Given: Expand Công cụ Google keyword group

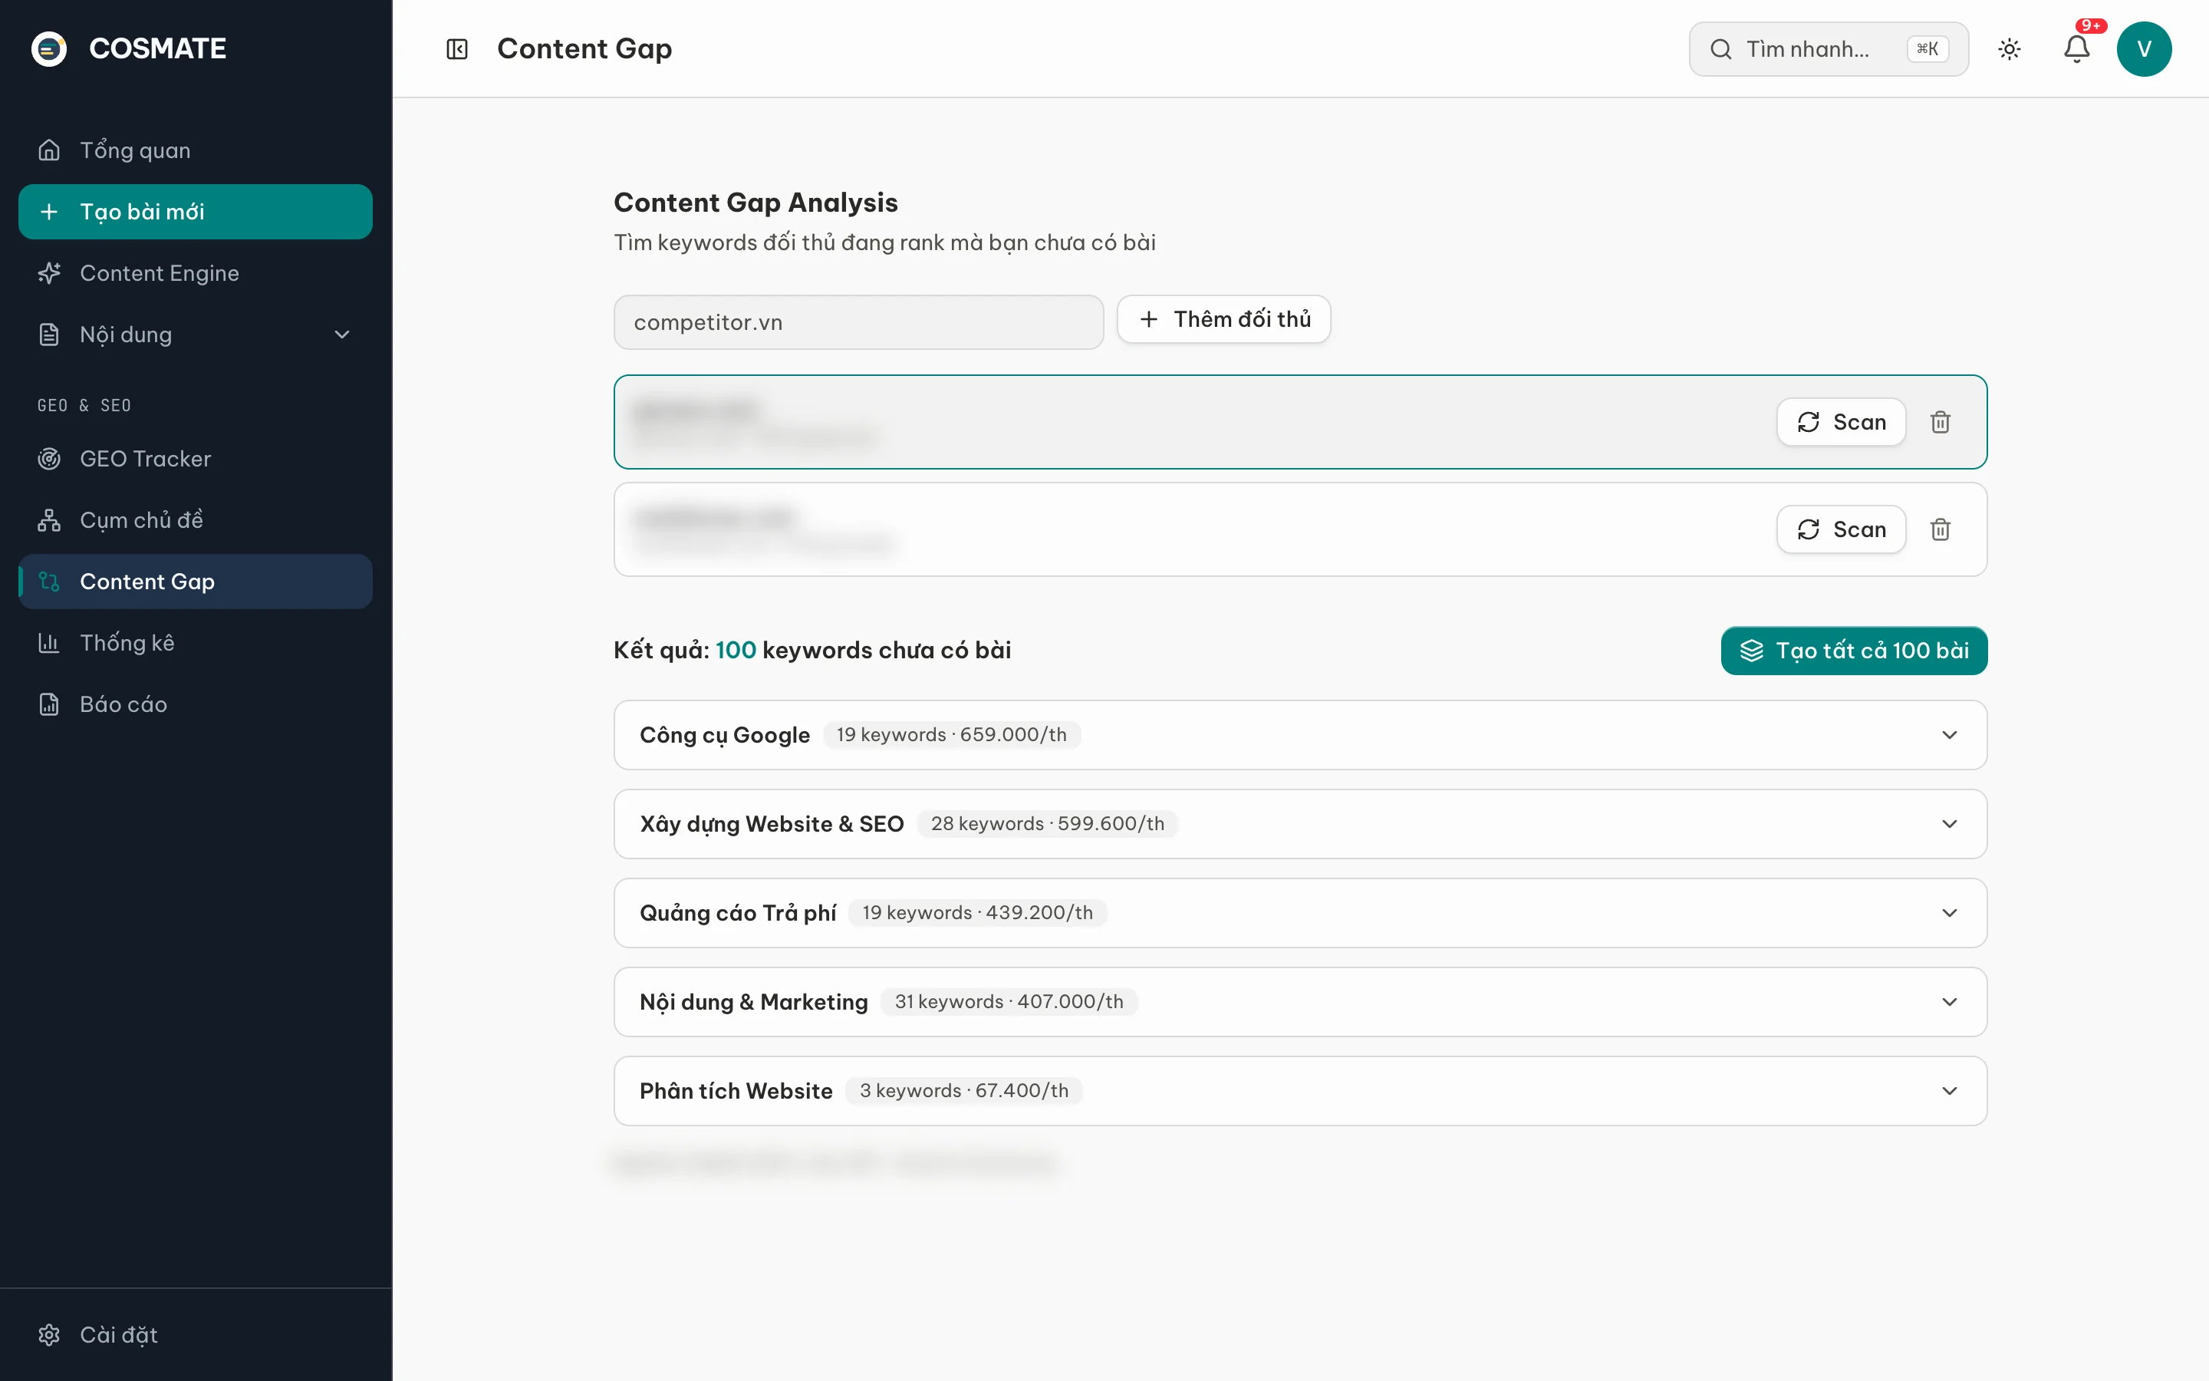Looking at the screenshot, I should [1300, 735].
